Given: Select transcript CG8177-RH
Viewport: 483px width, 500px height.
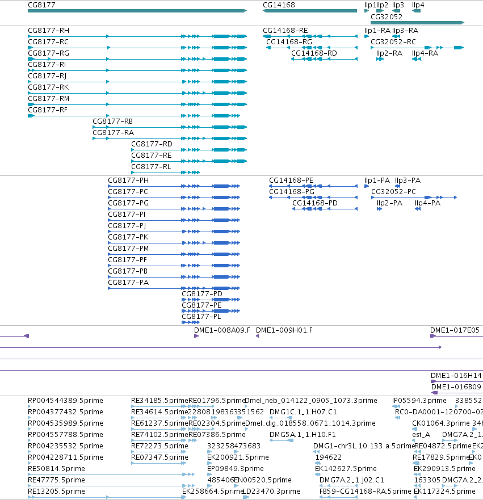Looking at the screenshot, I should coord(137,36).
